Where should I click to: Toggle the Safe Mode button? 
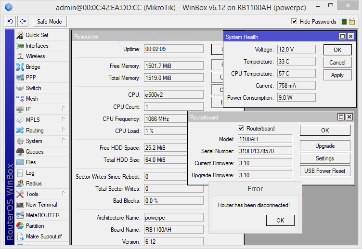pyautogui.click(x=50, y=22)
